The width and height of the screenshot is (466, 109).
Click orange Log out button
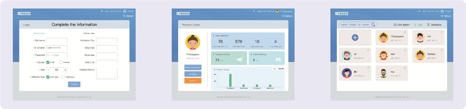pos(193,81)
